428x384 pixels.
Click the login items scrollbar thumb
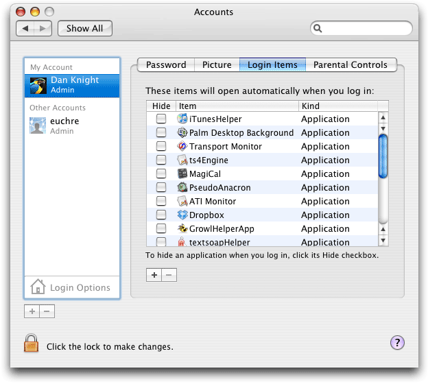coord(383,156)
